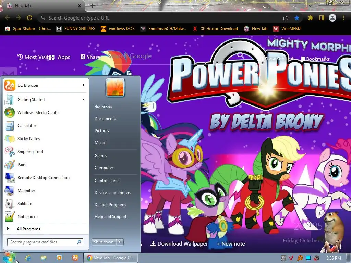Switch to New Tab - Google Chrome taskbar button
Image resolution: width=351 pixels, height=263 pixels.
[111, 258]
